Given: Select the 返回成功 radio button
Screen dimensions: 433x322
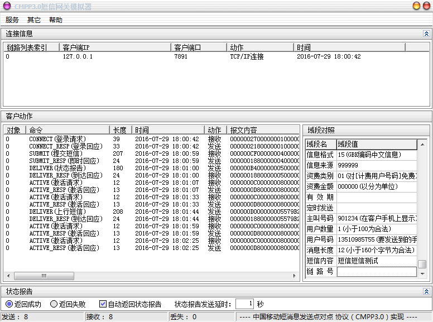Looking at the screenshot, I should [9, 304].
